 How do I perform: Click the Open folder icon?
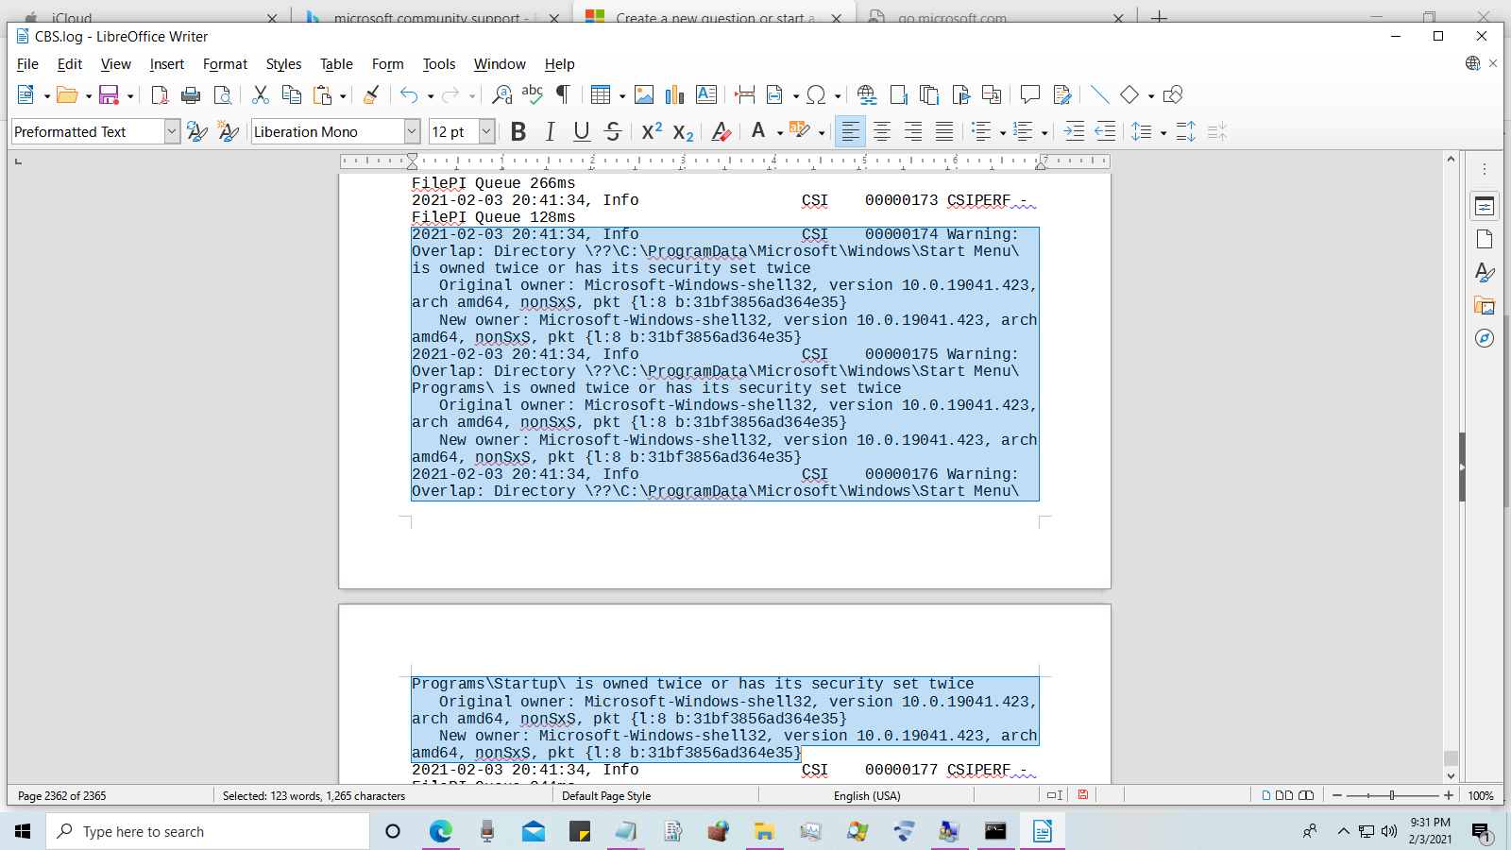click(x=67, y=95)
